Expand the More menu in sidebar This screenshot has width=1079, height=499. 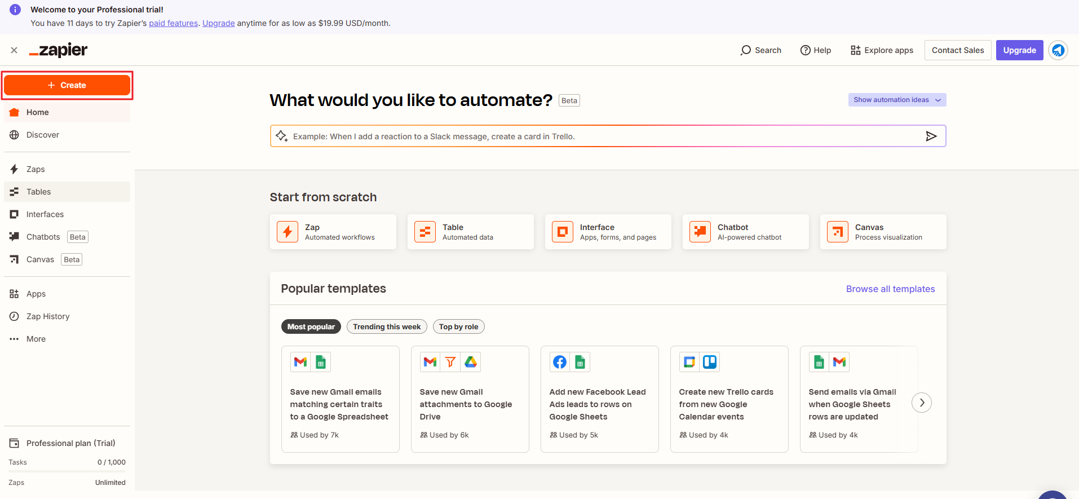point(36,339)
